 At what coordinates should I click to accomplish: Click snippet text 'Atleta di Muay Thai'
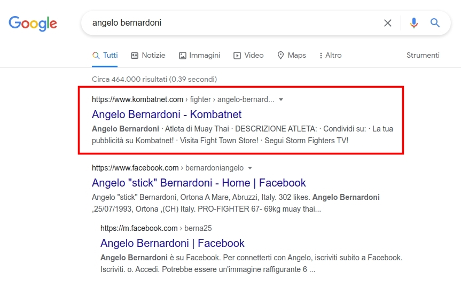[197, 129]
